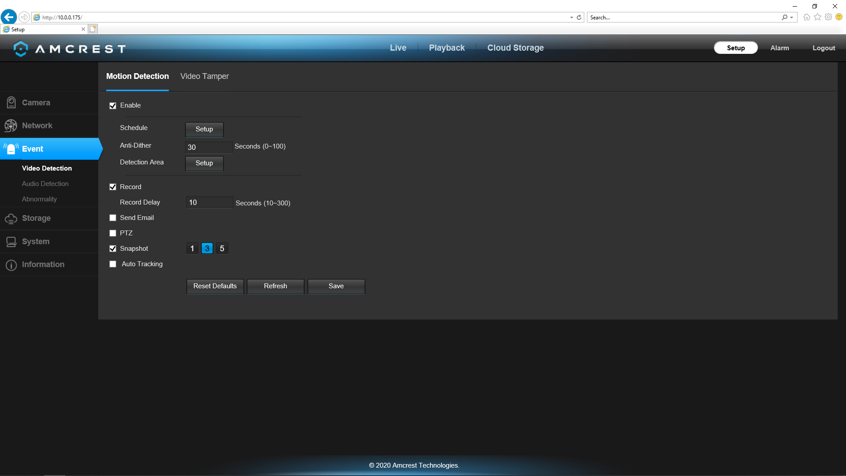Expand the Camera sidebar section
Image resolution: width=846 pixels, height=476 pixels.
point(49,103)
